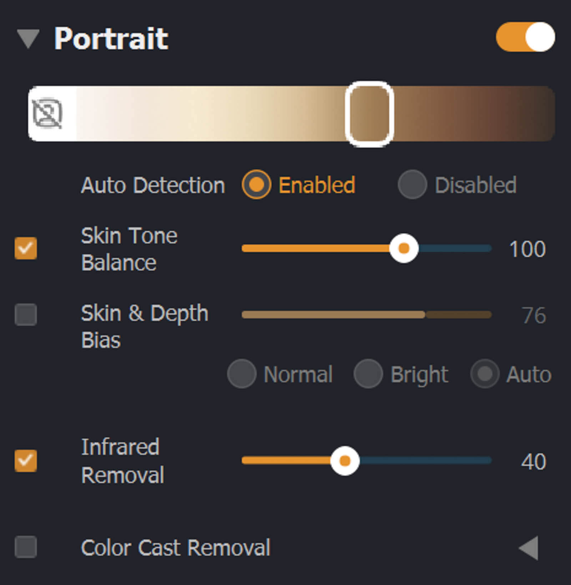Collapse the Portrait section triangle
The height and width of the screenshot is (585, 571).
tap(28, 39)
